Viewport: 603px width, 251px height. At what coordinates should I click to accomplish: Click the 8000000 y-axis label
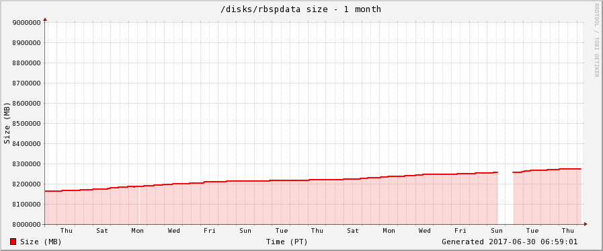[x=27, y=225]
